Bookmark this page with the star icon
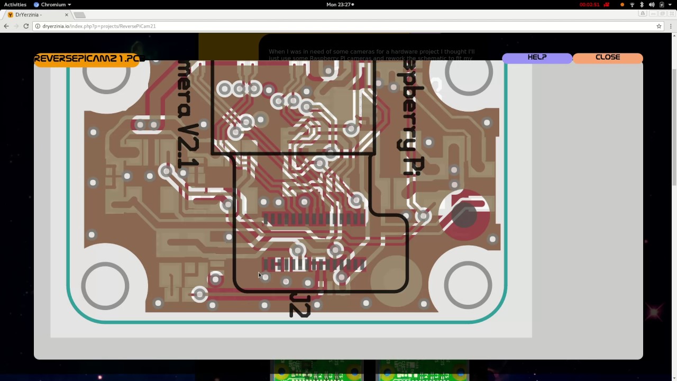 pos(659,26)
